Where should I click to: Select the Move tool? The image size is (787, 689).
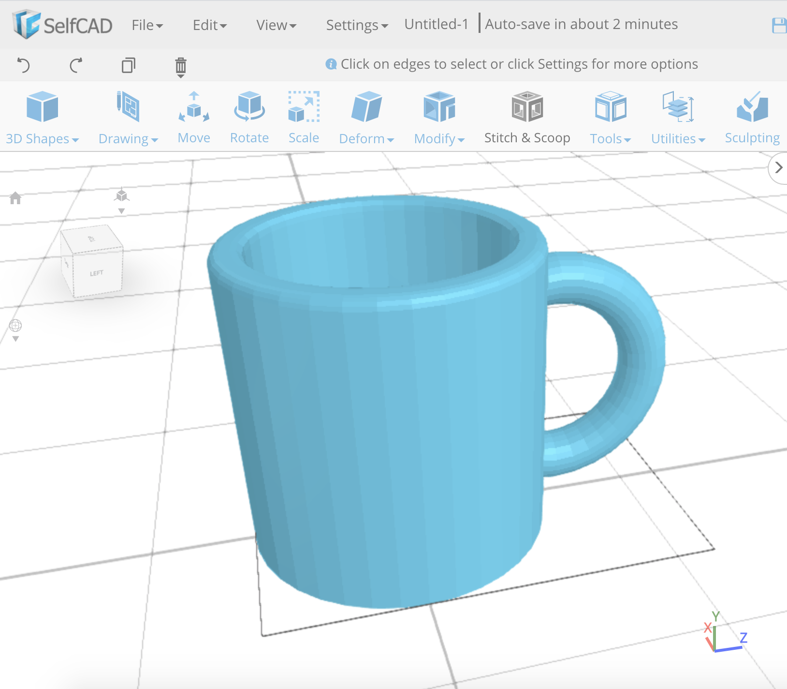[x=194, y=118]
